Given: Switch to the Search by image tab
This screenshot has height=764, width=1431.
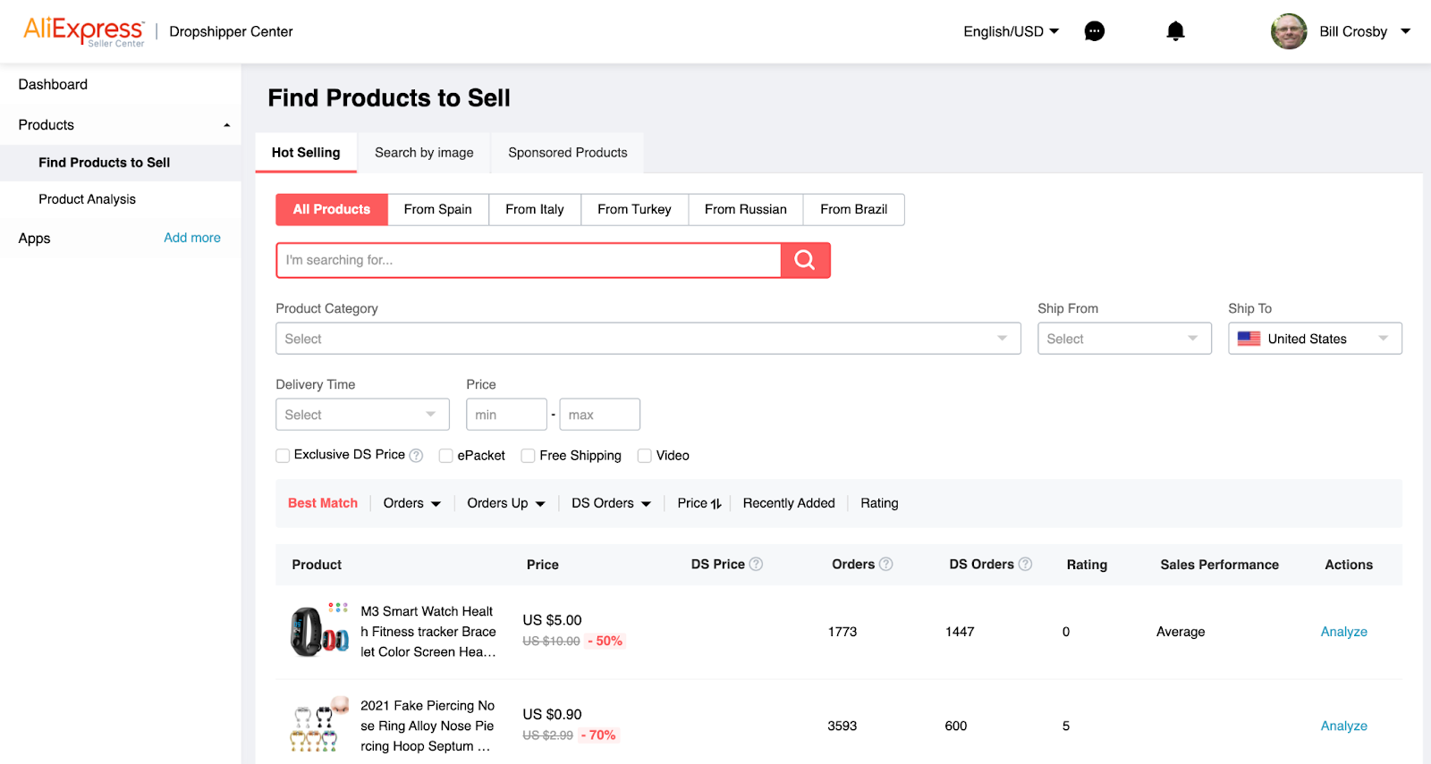Looking at the screenshot, I should (x=424, y=153).
